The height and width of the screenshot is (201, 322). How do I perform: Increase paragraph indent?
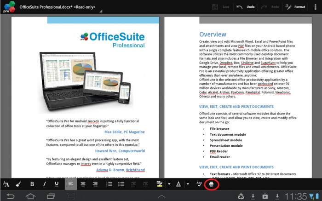tap(146, 184)
